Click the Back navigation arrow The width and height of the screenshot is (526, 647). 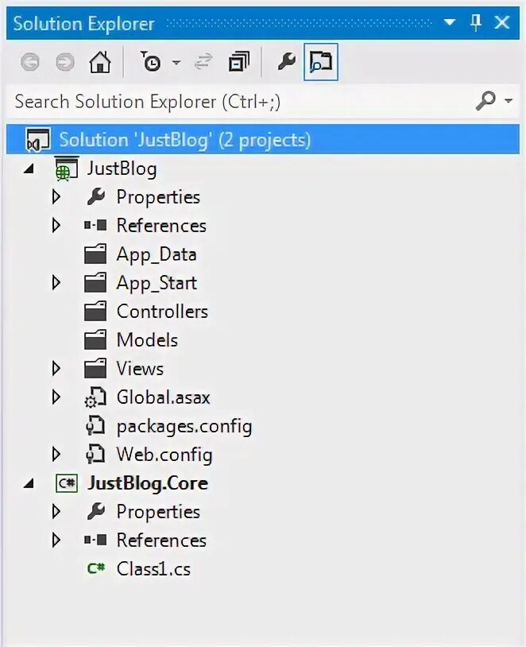(x=30, y=63)
